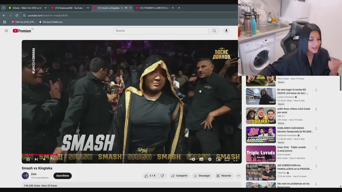
Task: Close the Shadoune666 tab
Action: pos(88,8)
